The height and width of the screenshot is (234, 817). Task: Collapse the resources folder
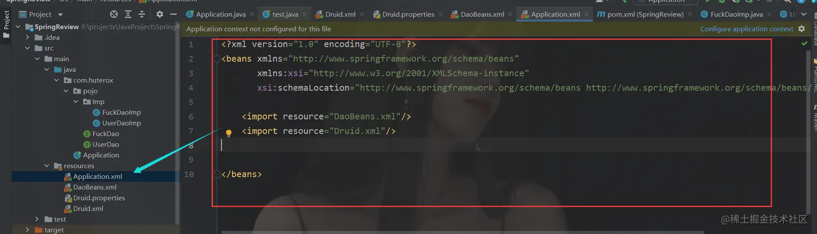click(x=47, y=166)
